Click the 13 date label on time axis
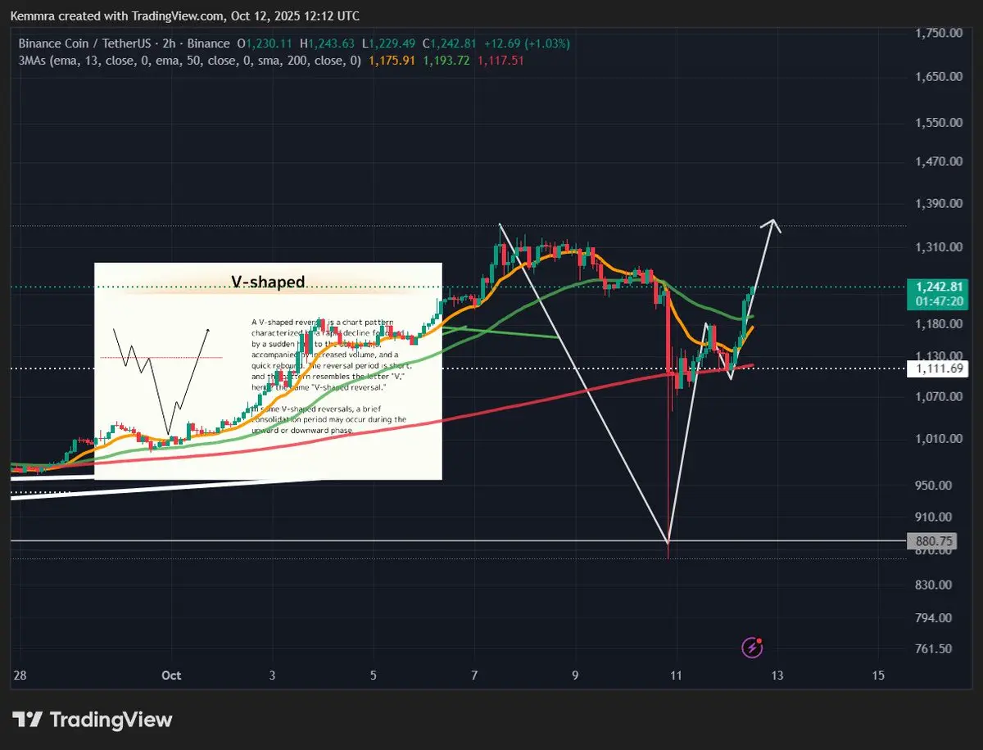The width and height of the screenshot is (983, 750). point(777,675)
